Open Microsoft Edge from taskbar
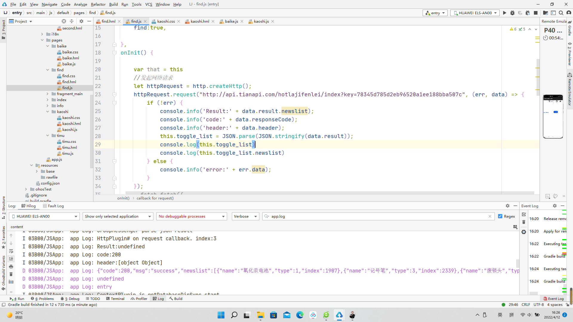Screen dimensions: 573x322 pyautogui.click(x=300, y=315)
